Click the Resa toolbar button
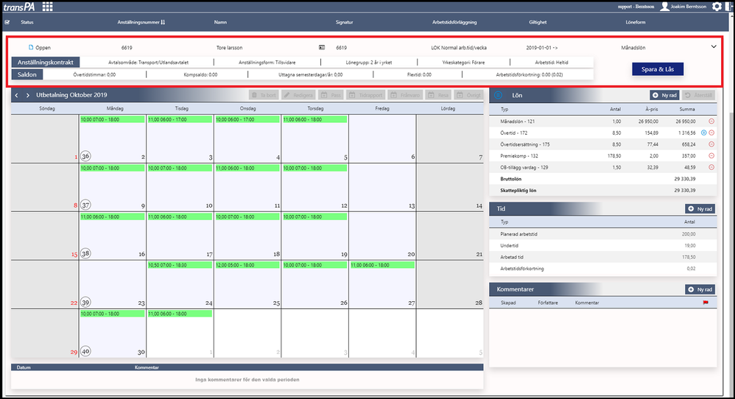Viewport: 735px width, 399px height. [x=438, y=95]
